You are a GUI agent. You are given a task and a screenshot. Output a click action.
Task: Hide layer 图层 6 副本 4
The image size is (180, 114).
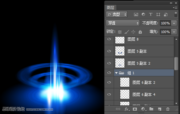point(109,94)
